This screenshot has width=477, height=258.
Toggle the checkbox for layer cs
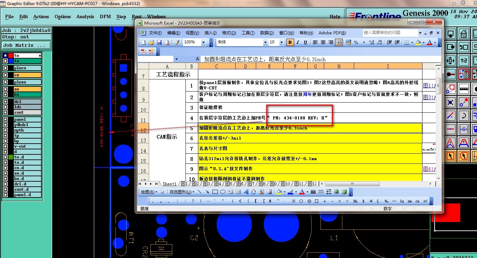coord(5,75)
